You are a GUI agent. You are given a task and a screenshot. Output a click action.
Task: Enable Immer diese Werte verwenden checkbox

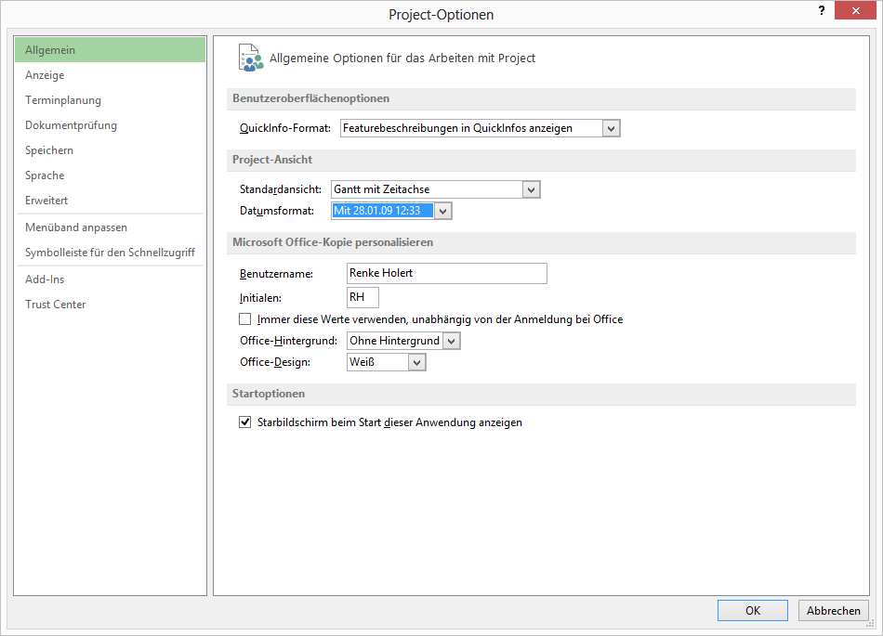pos(245,319)
